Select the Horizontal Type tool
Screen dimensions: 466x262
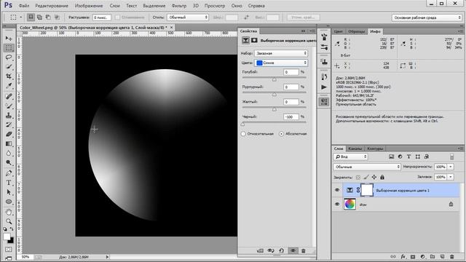tap(9, 183)
